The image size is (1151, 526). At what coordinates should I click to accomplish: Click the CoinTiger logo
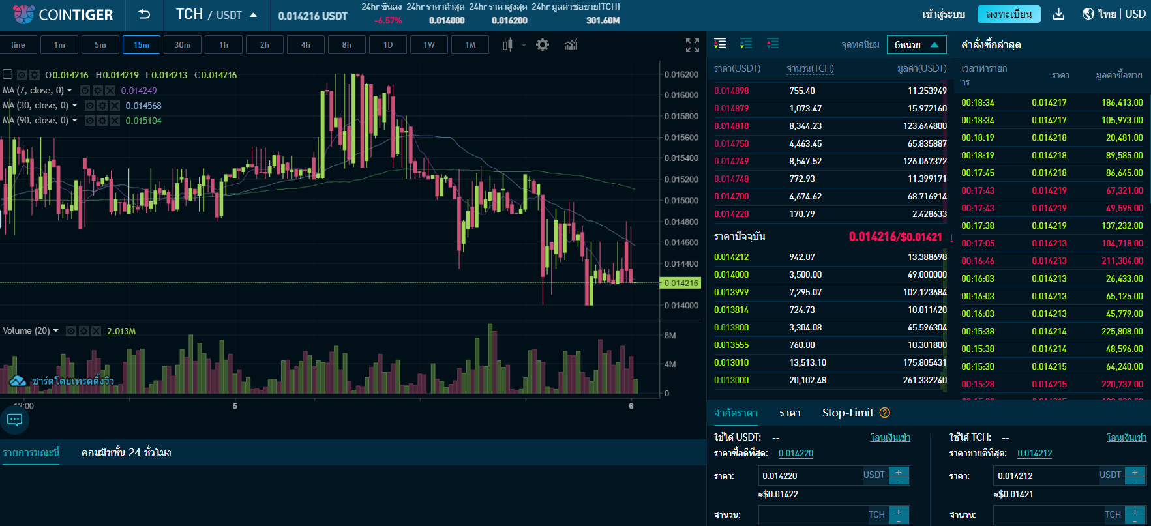[63, 14]
